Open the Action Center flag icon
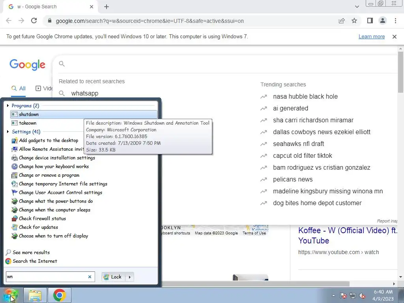Image resolution: width=404 pixels, height=303 pixels. (x=343, y=296)
